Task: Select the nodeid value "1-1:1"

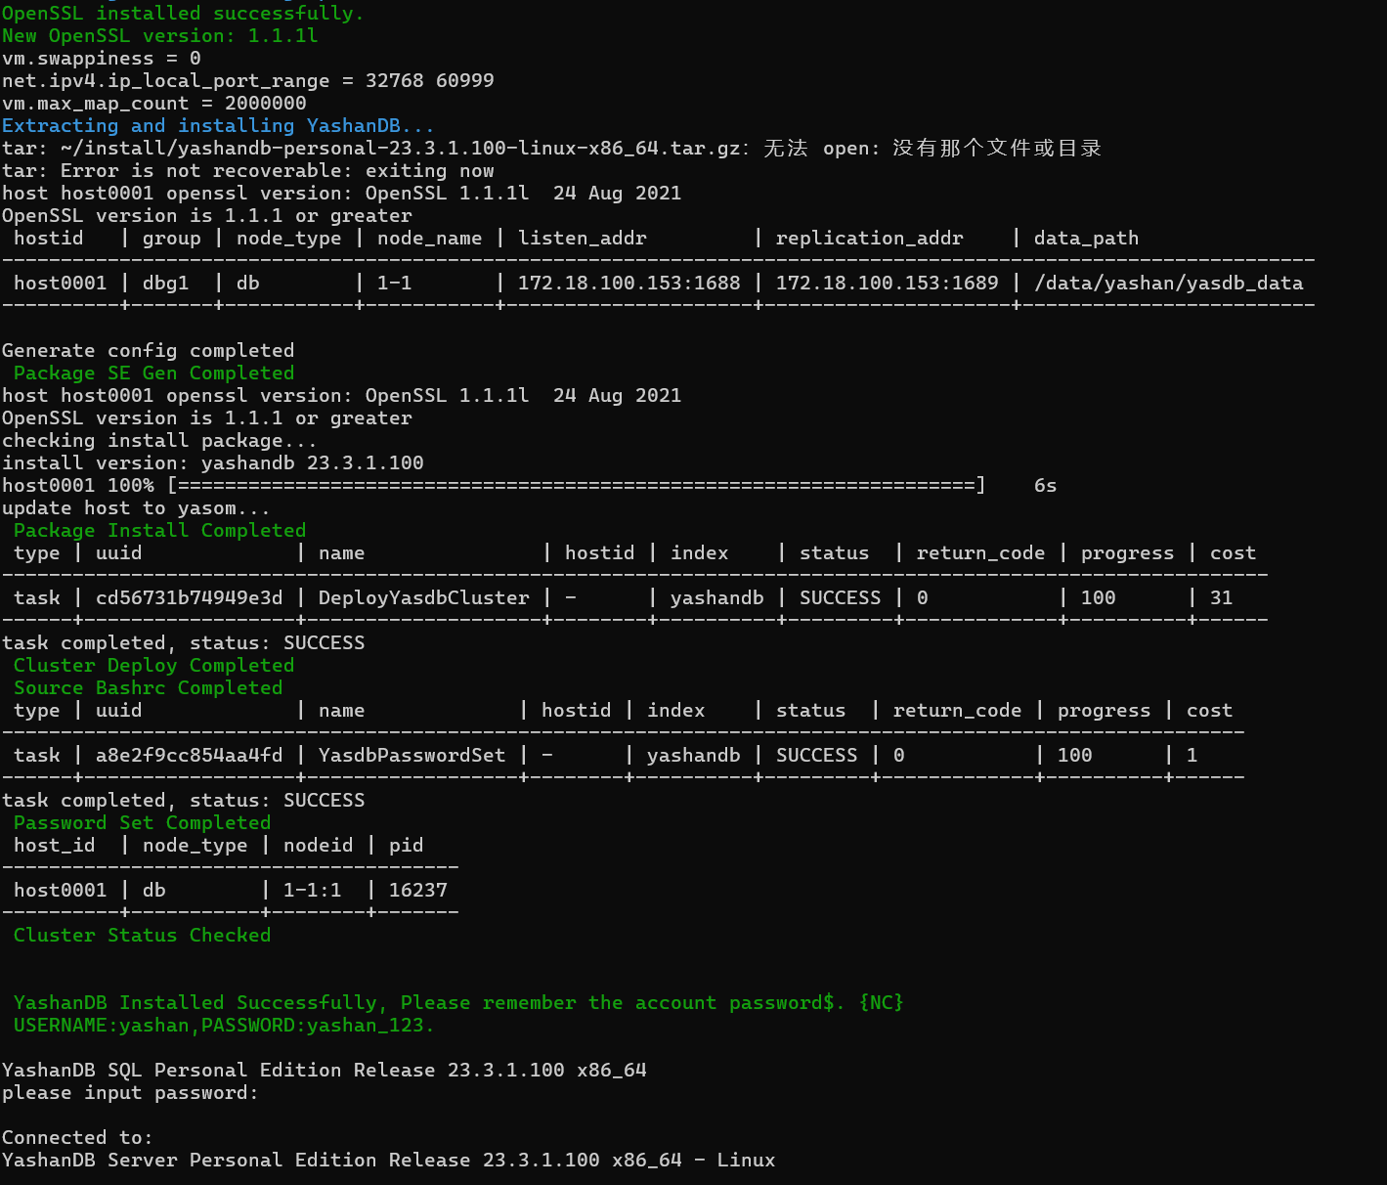Action: pyautogui.click(x=313, y=891)
